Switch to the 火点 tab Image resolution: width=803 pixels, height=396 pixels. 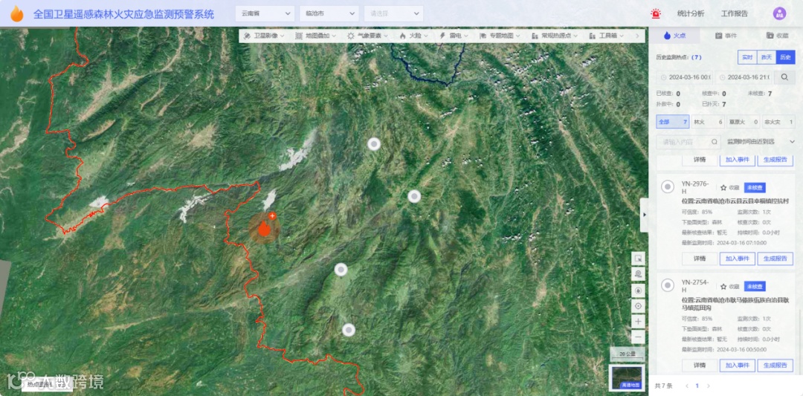674,36
